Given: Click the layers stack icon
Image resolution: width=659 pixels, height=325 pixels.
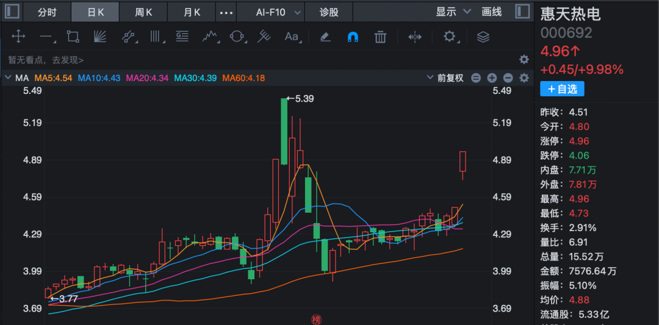Looking at the screenshot, I should pos(483,37).
